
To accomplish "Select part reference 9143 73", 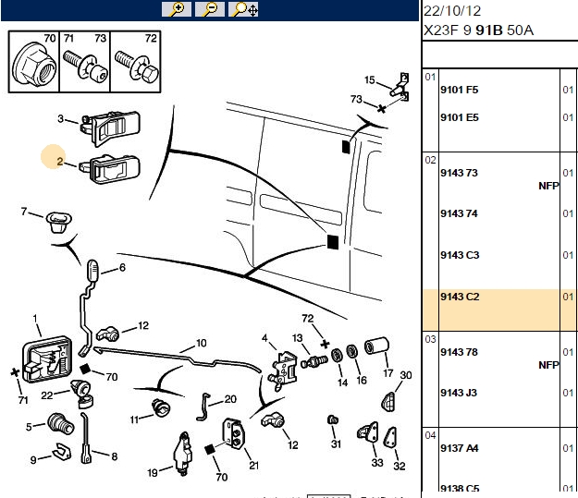I will point(459,173).
